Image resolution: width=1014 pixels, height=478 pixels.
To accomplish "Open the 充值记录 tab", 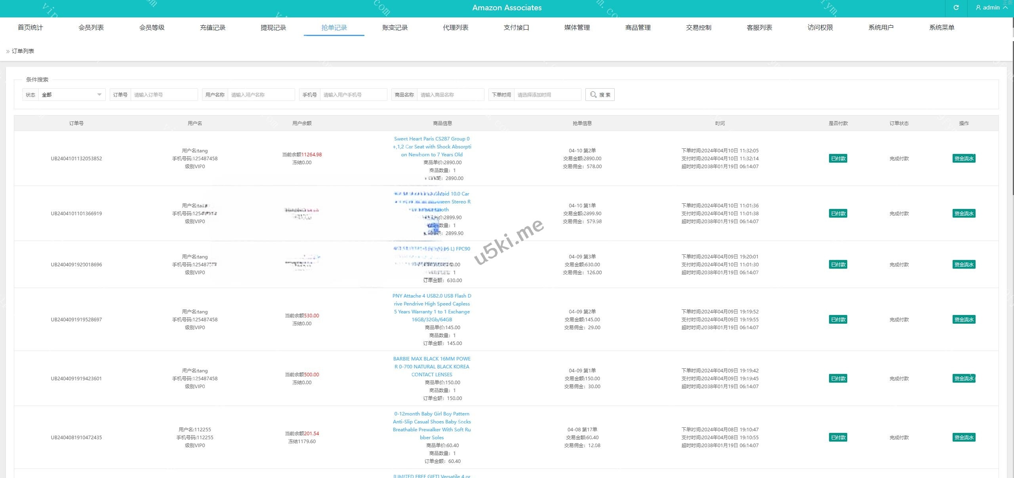I will click(x=213, y=27).
